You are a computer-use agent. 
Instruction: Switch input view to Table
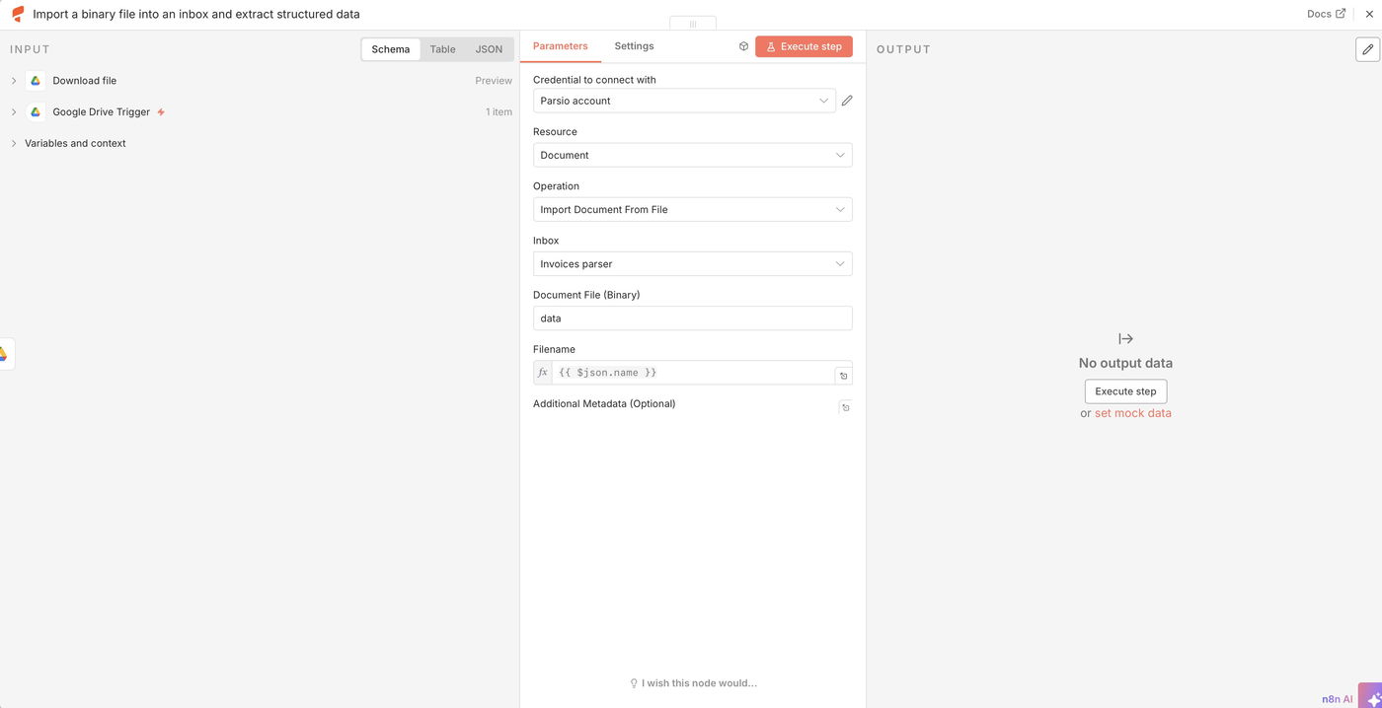point(442,49)
